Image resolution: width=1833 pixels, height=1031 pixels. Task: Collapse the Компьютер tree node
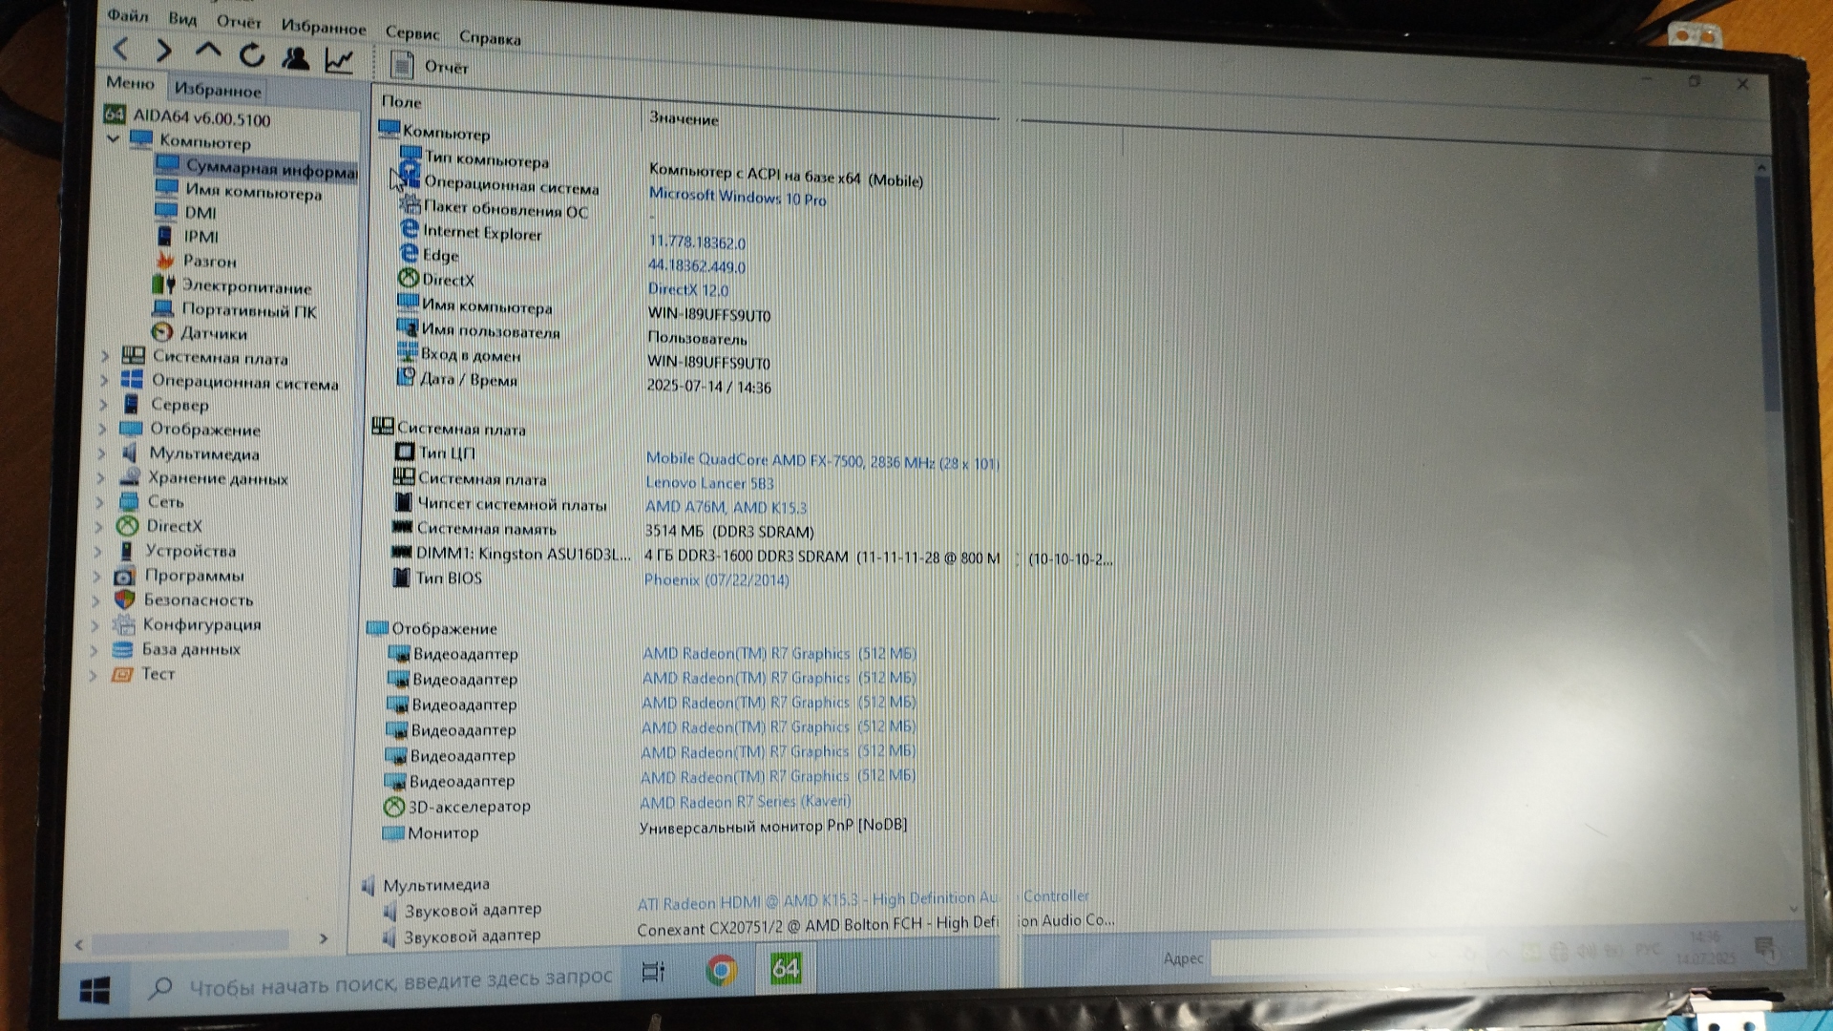tap(113, 139)
